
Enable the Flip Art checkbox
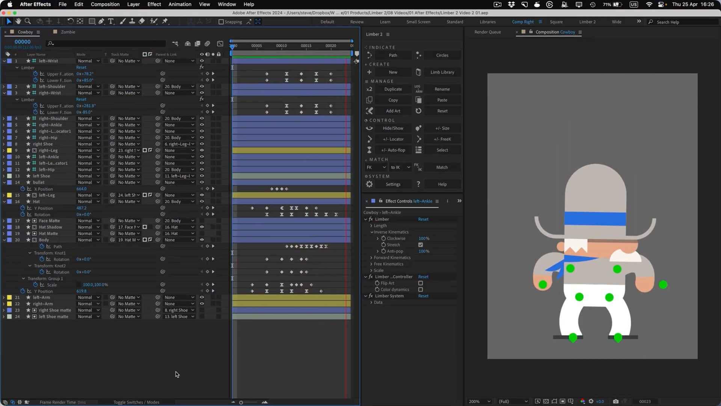coord(421,283)
